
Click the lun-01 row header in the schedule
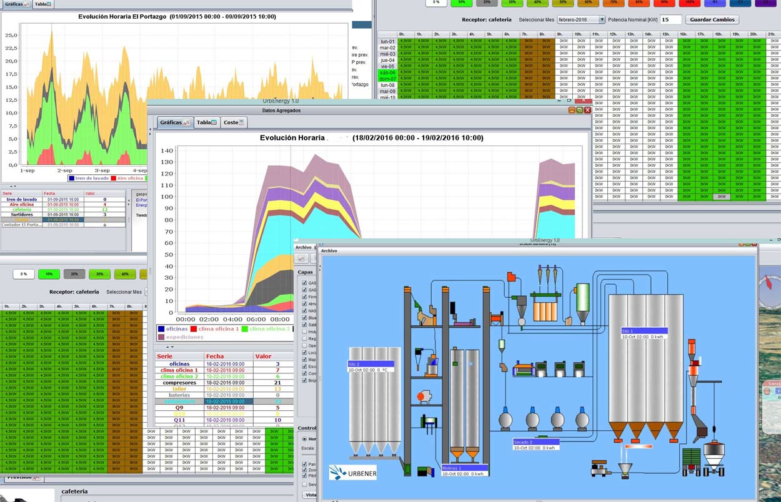point(387,41)
